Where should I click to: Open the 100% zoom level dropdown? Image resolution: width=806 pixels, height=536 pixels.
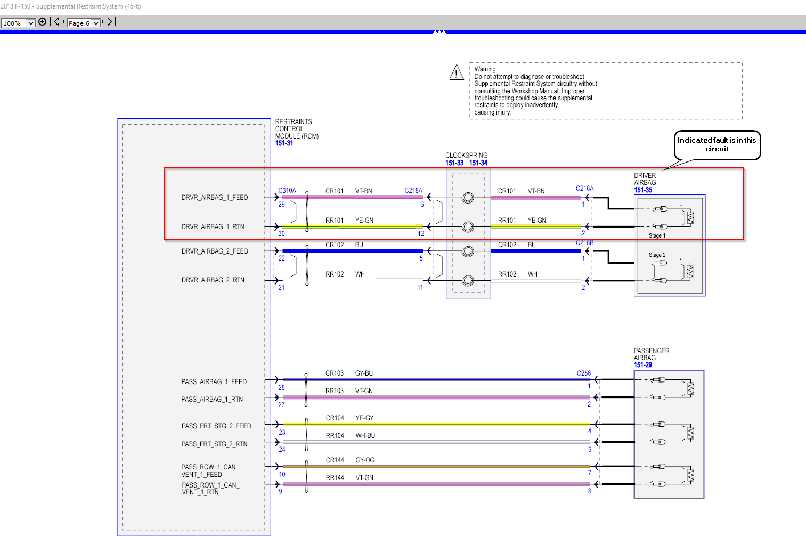[x=30, y=23]
